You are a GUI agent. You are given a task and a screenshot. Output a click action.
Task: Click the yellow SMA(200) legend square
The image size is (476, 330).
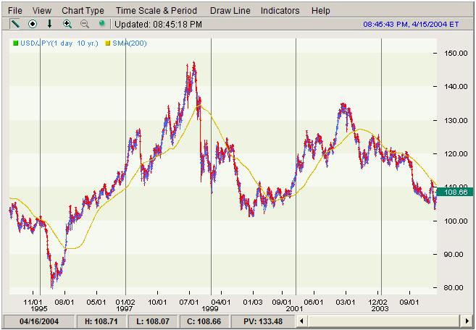[107, 43]
